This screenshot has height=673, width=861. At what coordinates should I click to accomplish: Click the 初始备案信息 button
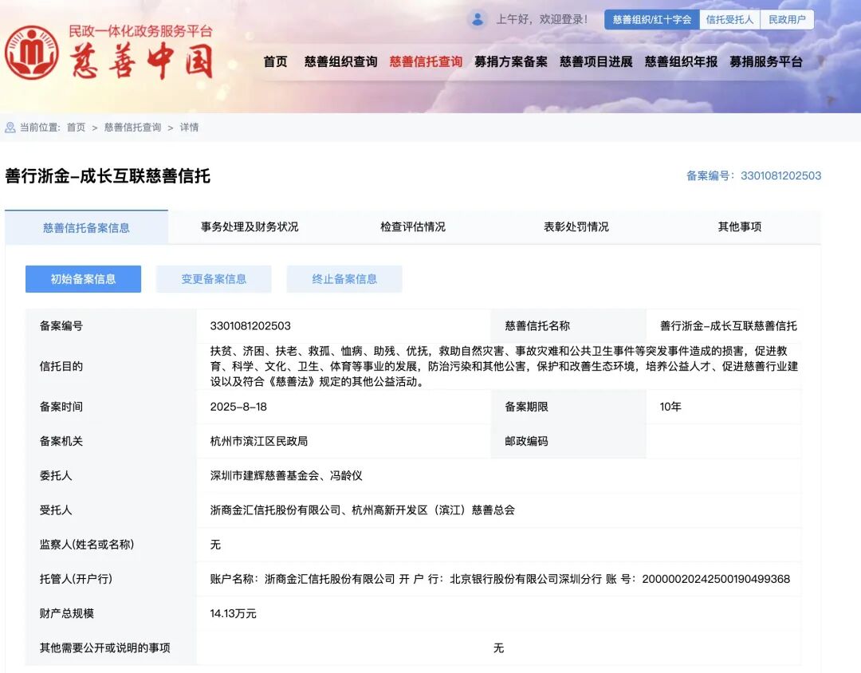(83, 279)
